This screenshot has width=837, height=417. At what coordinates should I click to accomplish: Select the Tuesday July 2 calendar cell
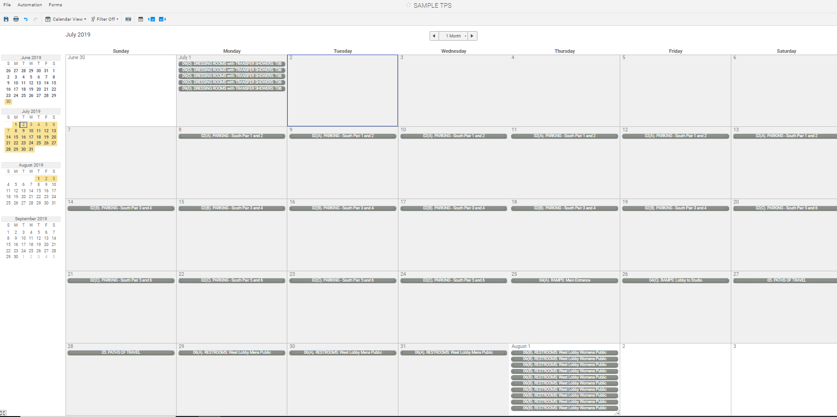tap(342, 90)
